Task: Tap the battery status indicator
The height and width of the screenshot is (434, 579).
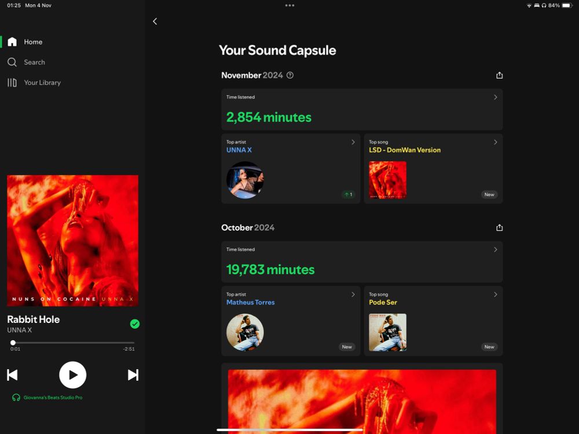Action: coord(567,6)
